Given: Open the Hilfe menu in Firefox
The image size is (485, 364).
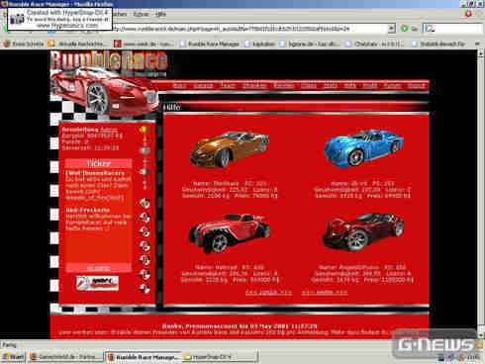Looking at the screenshot, I should [x=160, y=14].
